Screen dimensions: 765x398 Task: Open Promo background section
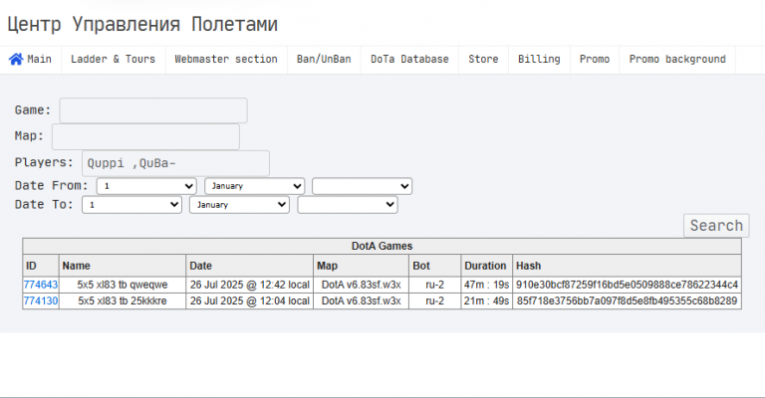pos(677,60)
